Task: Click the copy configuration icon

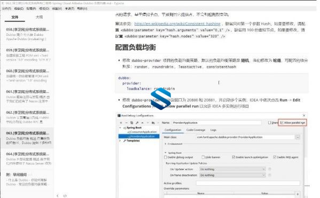Action: click(x=131, y=123)
